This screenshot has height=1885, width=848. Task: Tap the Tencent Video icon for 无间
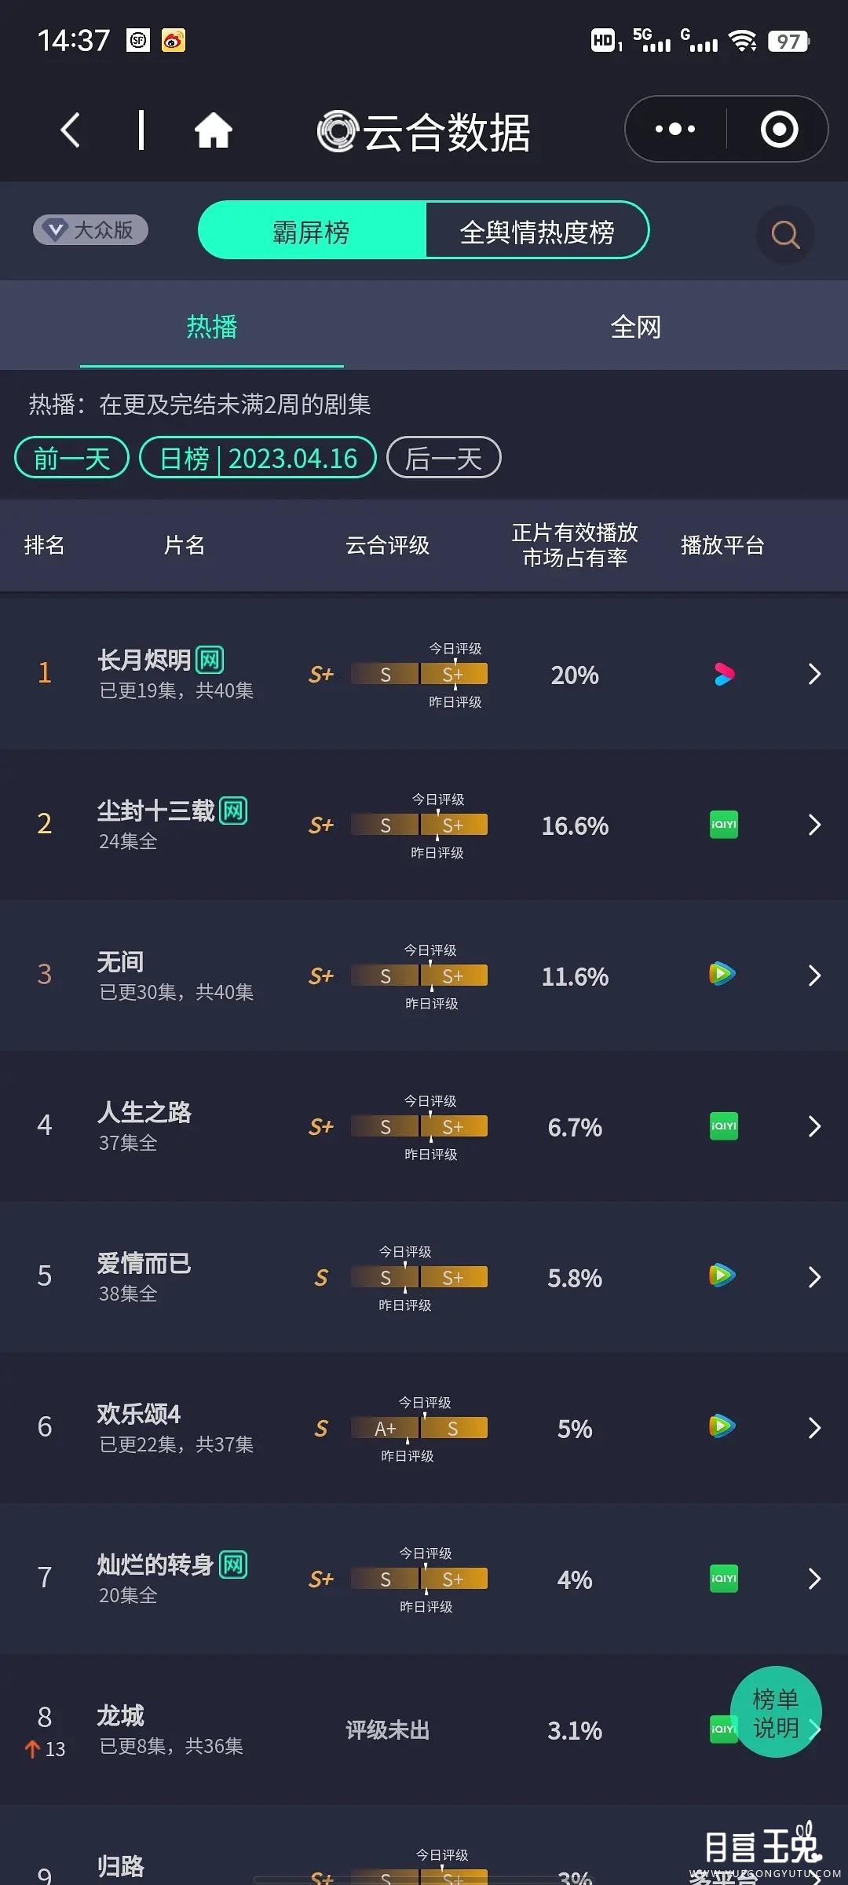722,975
